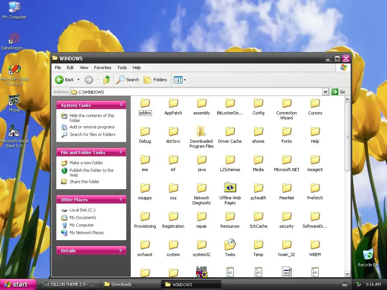Select the Driver Cache folder
This screenshot has width=387, height=290.
[x=230, y=135]
